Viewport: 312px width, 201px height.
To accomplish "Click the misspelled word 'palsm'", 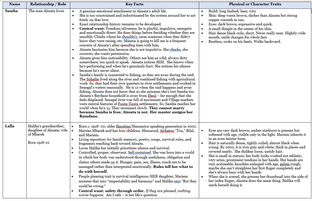I will click(x=285, y=164).
